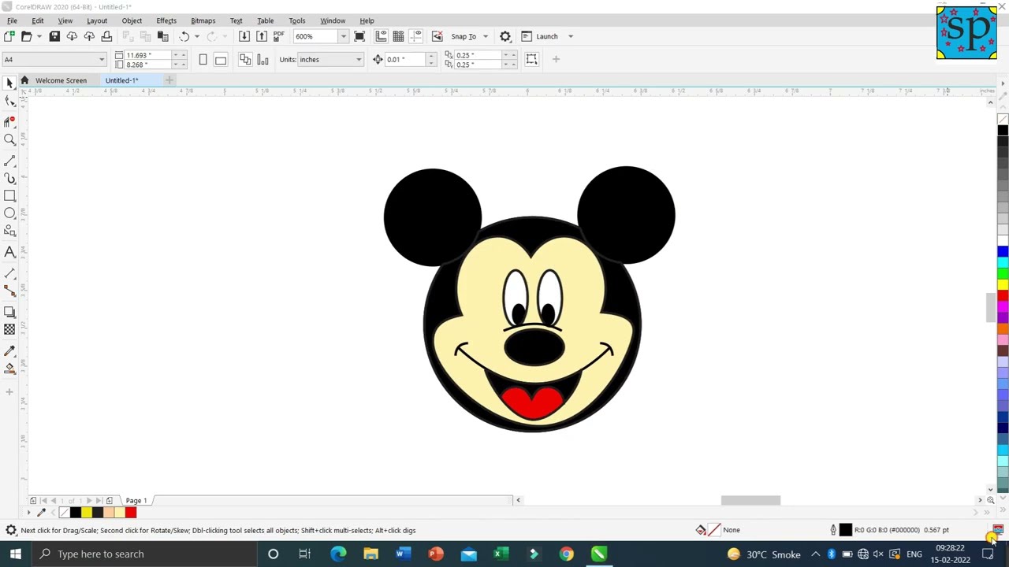Toggle Show Grid button

tap(398, 36)
